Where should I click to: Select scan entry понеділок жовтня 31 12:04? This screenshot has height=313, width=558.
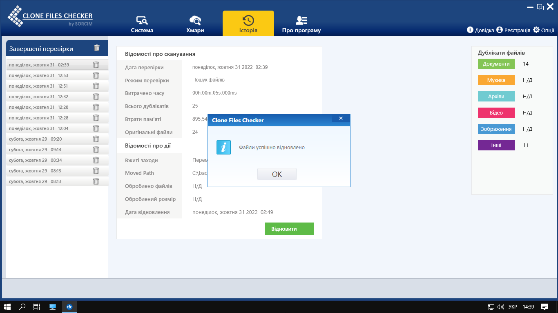pyautogui.click(x=57, y=128)
